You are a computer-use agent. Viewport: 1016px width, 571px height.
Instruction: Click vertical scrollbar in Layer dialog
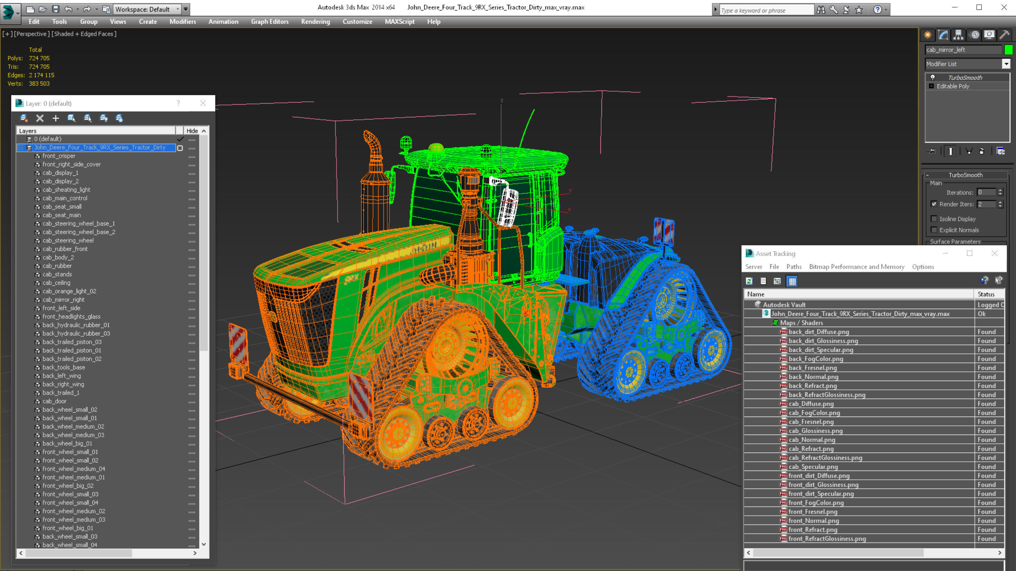coord(204,243)
